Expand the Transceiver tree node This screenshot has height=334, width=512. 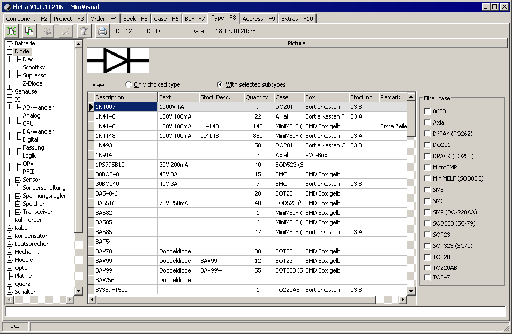click(18, 212)
